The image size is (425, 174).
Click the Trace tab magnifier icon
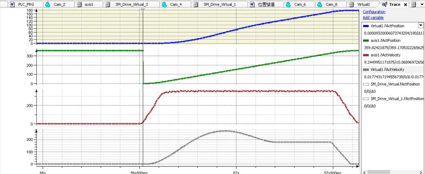click(x=384, y=4)
